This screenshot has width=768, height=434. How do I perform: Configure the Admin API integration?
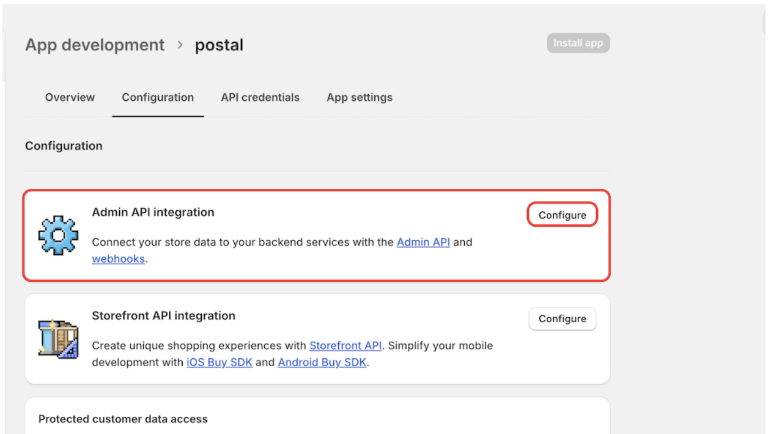(x=562, y=215)
